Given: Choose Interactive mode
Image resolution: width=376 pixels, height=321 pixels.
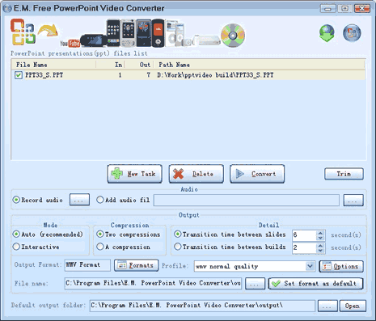Looking at the screenshot, I should coord(16,247).
